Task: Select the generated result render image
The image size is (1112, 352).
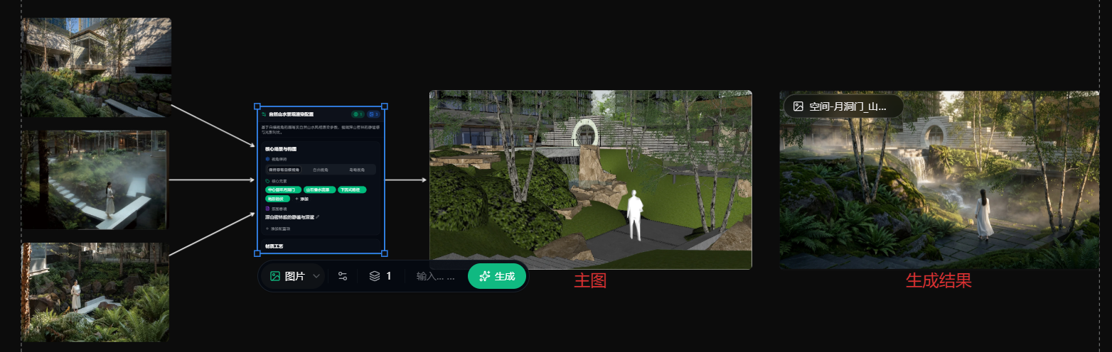Action: pyautogui.click(x=939, y=180)
